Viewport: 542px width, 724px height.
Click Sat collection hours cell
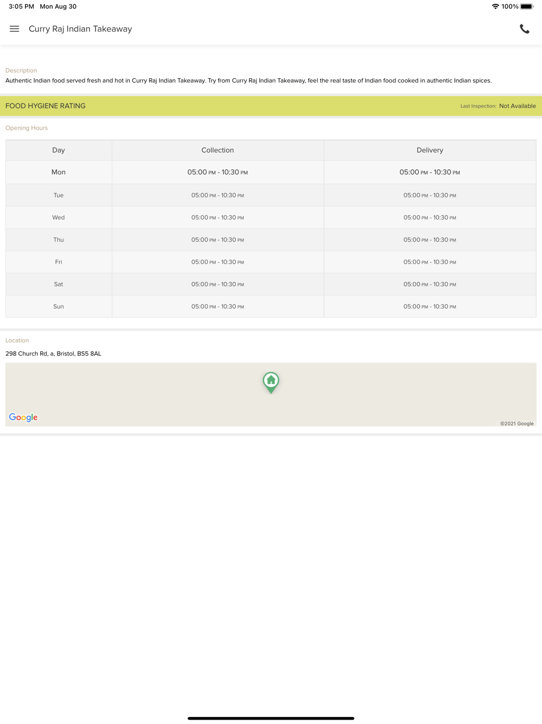point(218,284)
